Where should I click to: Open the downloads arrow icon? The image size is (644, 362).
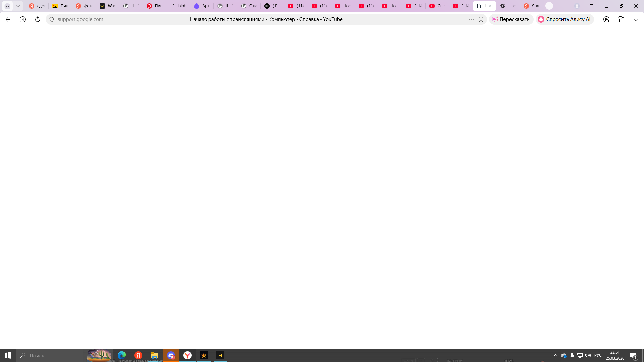click(636, 19)
